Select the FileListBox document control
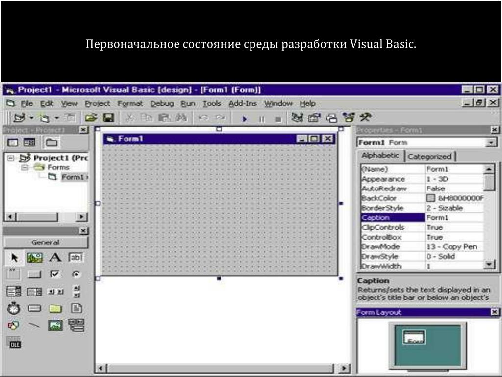The height and width of the screenshot is (377, 502). pyautogui.click(x=76, y=308)
